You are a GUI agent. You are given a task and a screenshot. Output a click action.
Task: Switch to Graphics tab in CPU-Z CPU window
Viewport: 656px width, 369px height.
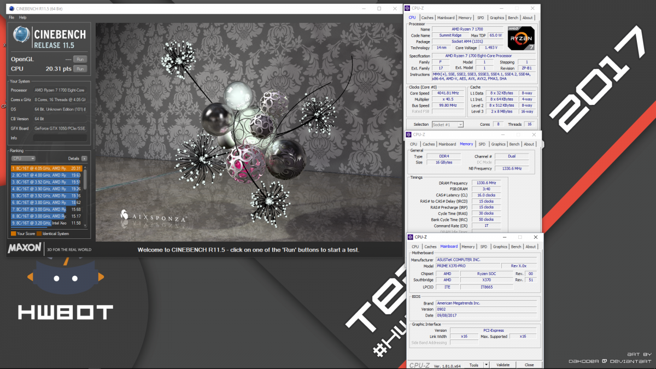click(497, 17)
